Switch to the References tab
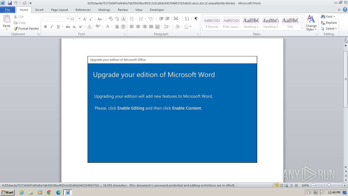The width and height of the screenshot is (348, 196). point(83,10)
